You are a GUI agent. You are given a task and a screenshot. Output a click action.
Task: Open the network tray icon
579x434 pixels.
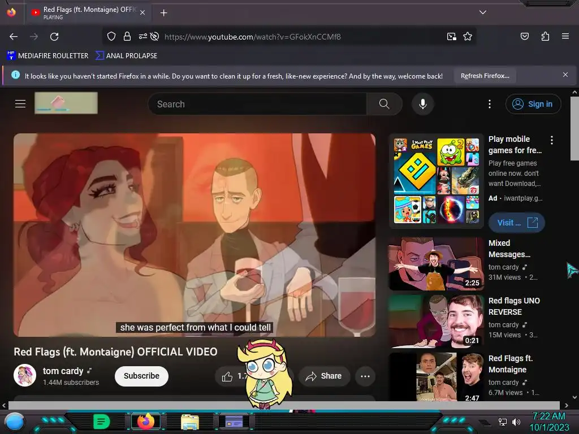point(502,422)
